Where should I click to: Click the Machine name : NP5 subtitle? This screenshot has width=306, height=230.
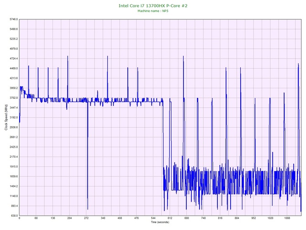[153, 11]
